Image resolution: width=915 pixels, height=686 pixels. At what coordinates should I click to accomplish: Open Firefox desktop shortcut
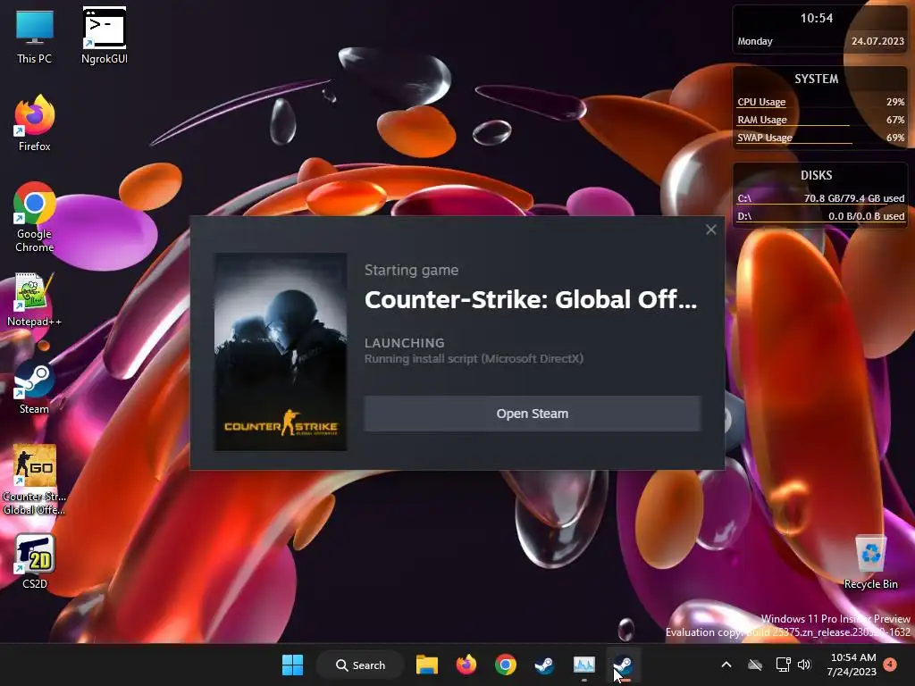35,123
